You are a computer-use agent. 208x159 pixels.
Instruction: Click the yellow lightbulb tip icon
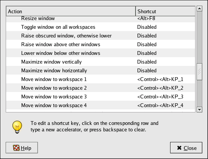[x=17, y=127]
